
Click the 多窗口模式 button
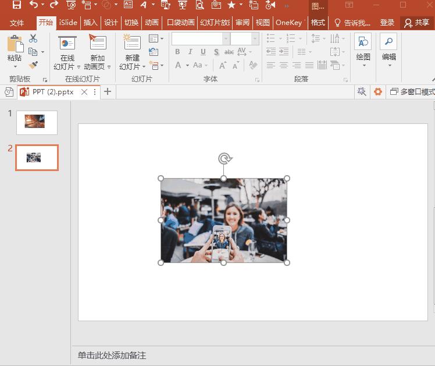[x=412, y=92]
